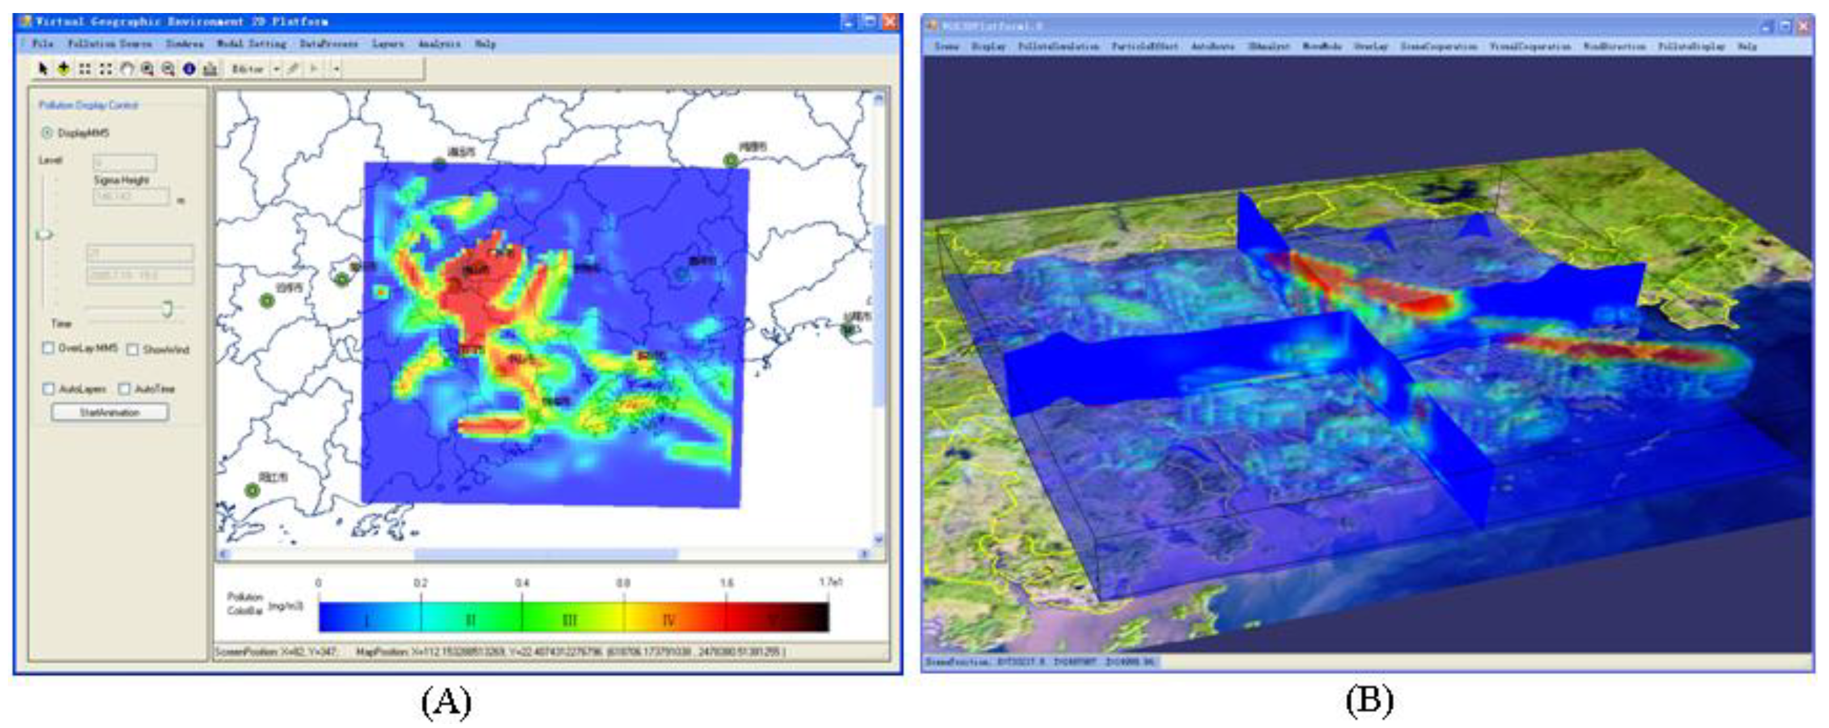Activate the zoom out magnifier tool

click(168, 69)
